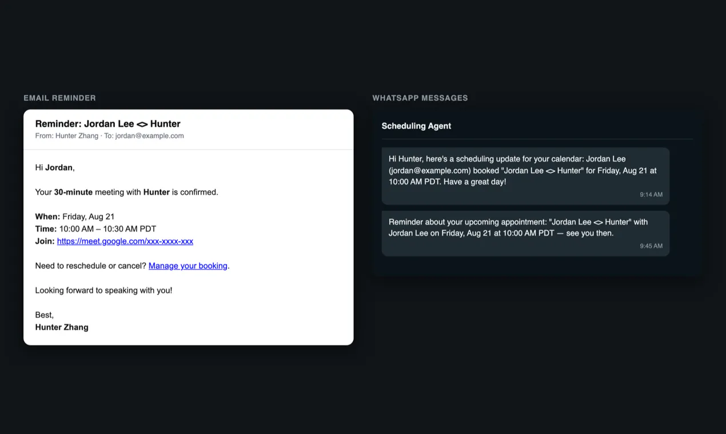Click the 'From: Hunter Zhang' sender line

pyautogui.click(x=109, y=136)
